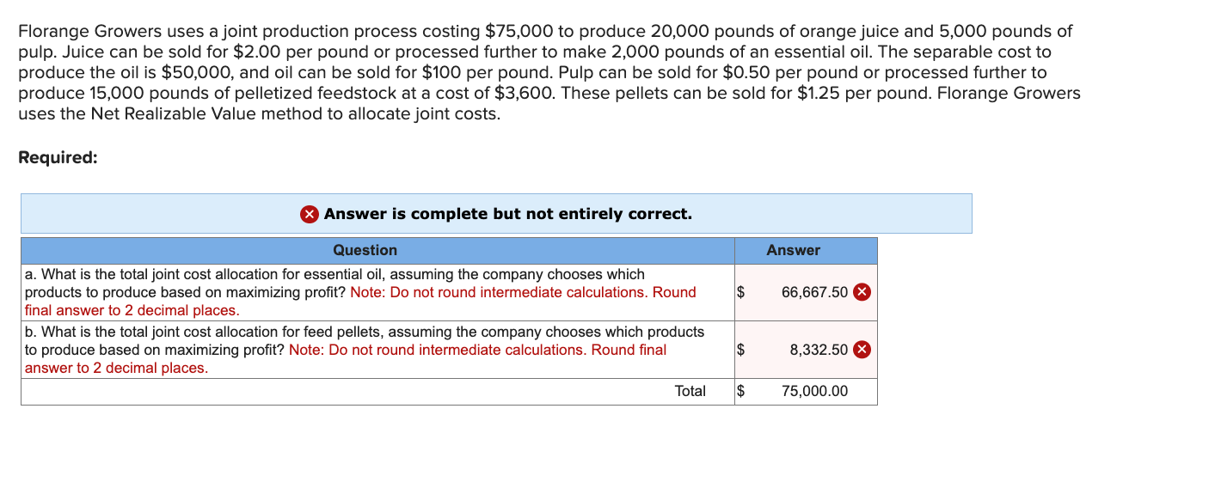The image size is (1209, 488).
Task: Click the red rounding note in question b
Action: [x=345, y=359]
